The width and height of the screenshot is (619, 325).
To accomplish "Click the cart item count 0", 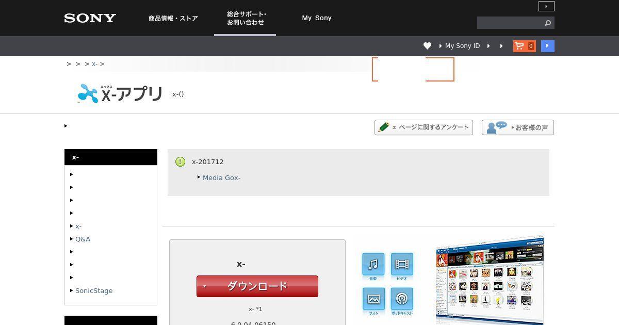I will 531,46.
